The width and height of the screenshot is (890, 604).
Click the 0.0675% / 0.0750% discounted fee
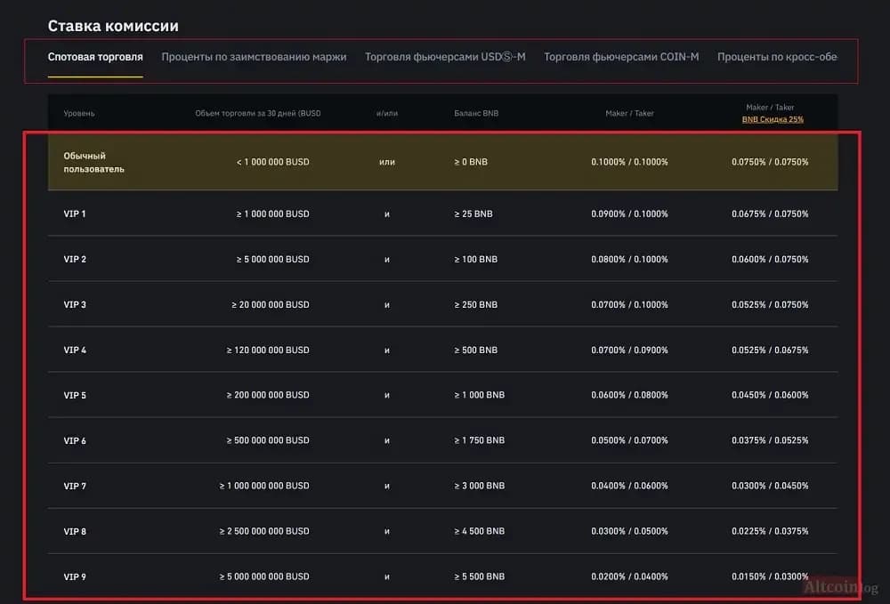(770, 213)
